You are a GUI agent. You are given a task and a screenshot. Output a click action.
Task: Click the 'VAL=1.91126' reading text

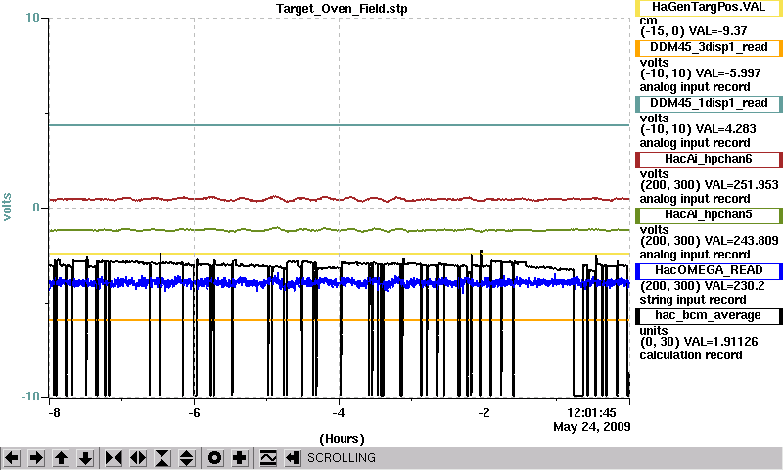(720, 342)
